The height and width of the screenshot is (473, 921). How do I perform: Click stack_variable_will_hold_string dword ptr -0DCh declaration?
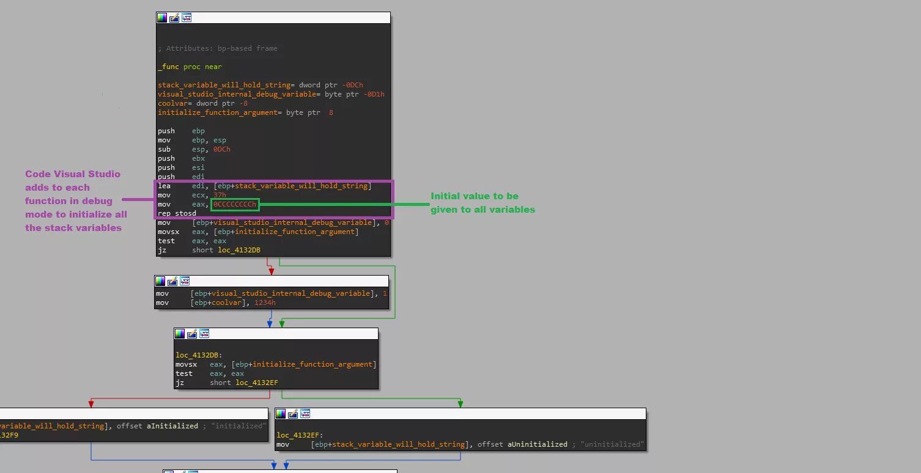pyautogui.click(x=261, y=85)
